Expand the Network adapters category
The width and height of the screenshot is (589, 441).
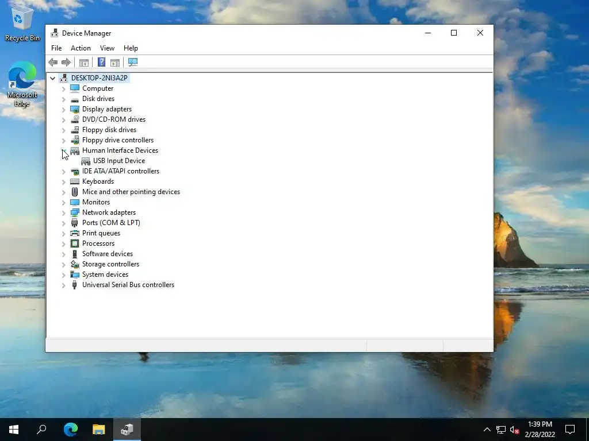pos(63,213)
